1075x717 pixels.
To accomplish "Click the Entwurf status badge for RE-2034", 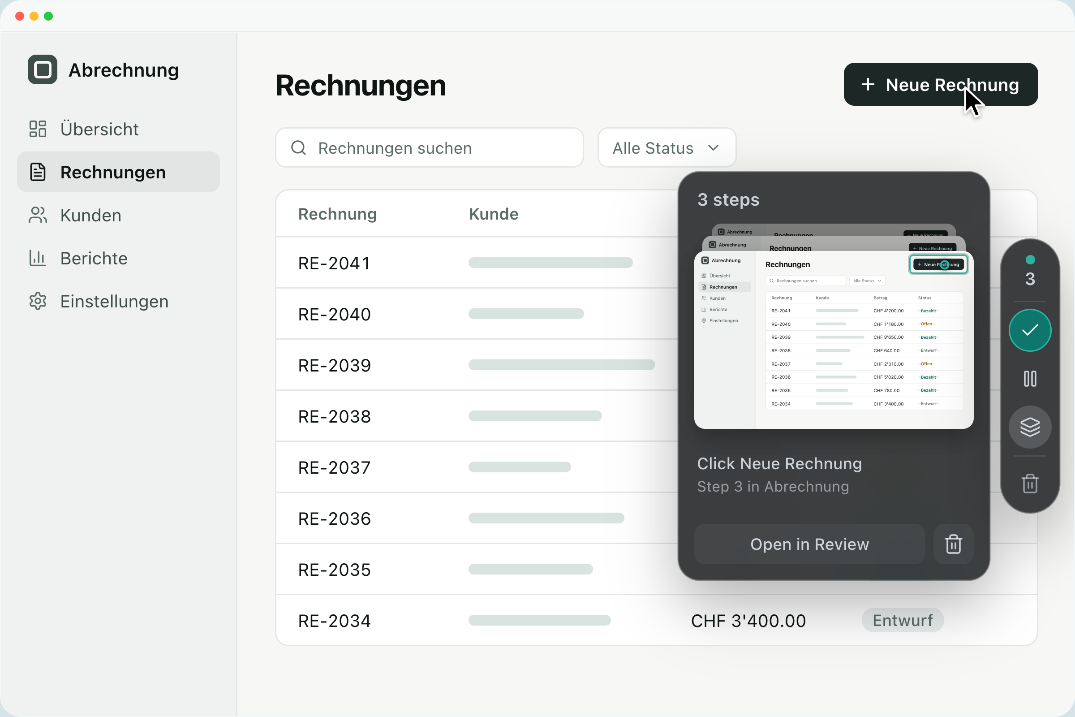I will click(x=903, y=621).
